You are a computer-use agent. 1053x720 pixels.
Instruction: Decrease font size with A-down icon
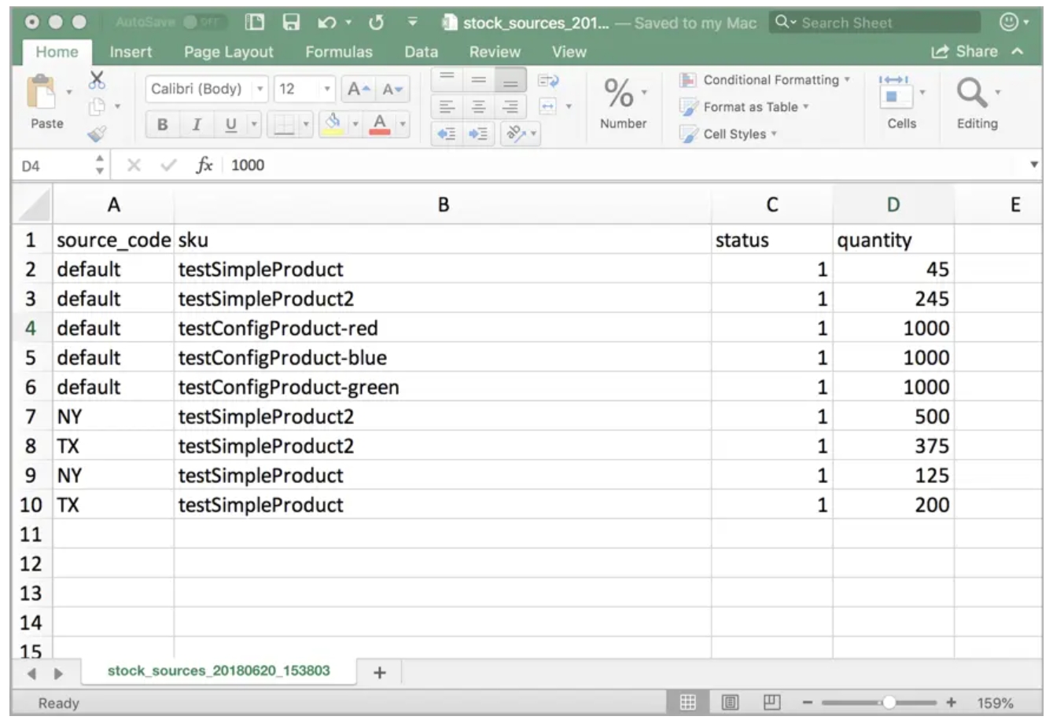[x=392, y=90]
